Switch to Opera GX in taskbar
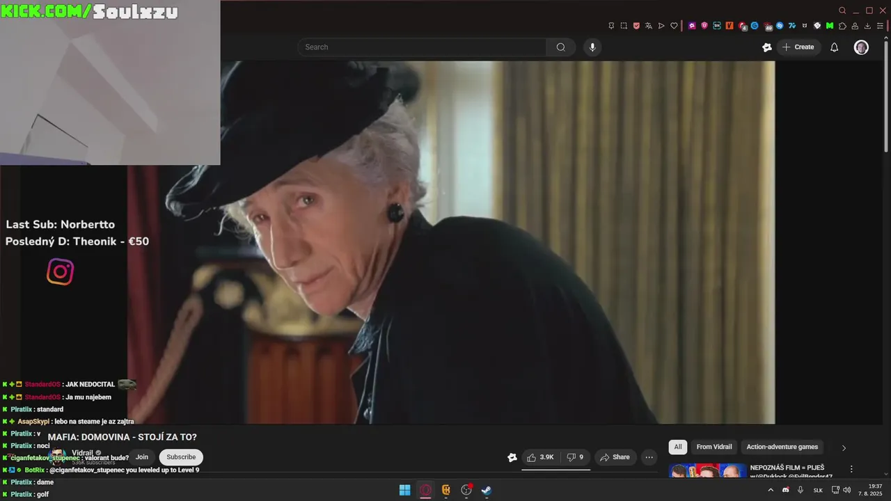 [425, 490]
